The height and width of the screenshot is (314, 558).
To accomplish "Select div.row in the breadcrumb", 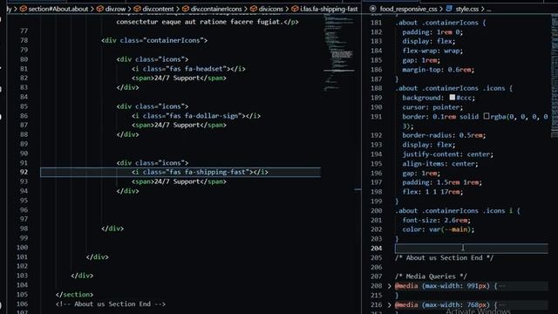I will click(x=115, y=9).
